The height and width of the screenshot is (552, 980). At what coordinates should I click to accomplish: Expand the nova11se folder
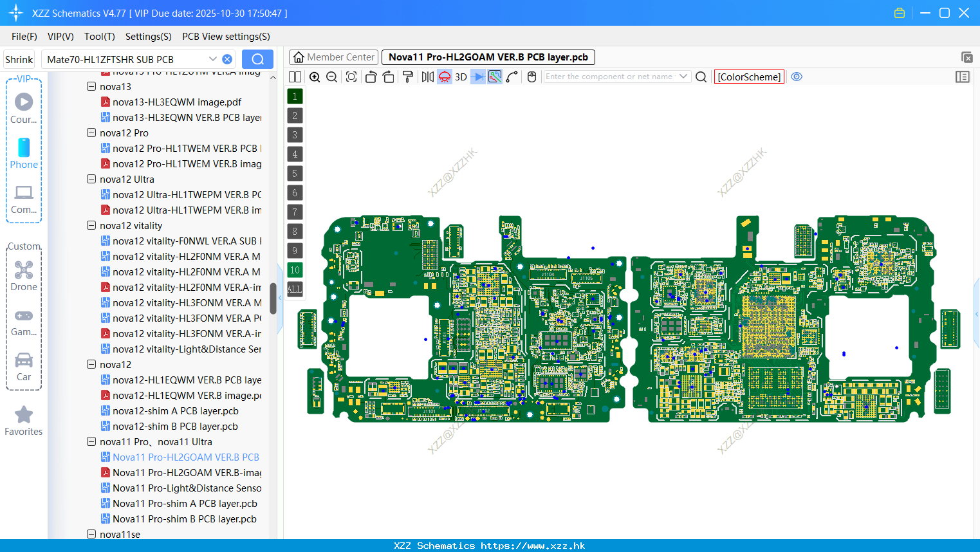pyautogui.click(x=91, y=534)
